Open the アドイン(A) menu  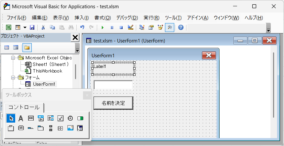(x=198, y=18)
